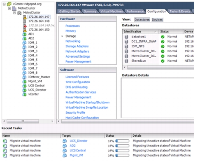Open DNS and Routing link
This screenshot has height=161, width=202.
[77, 87]
